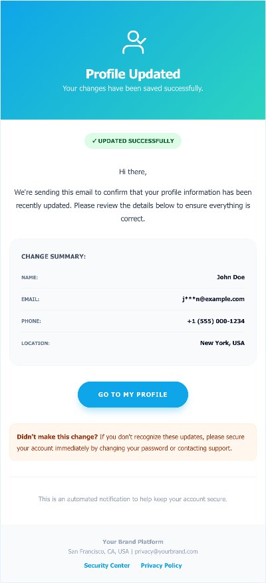Click the Go To My Profile button

(x=133, y=394)
